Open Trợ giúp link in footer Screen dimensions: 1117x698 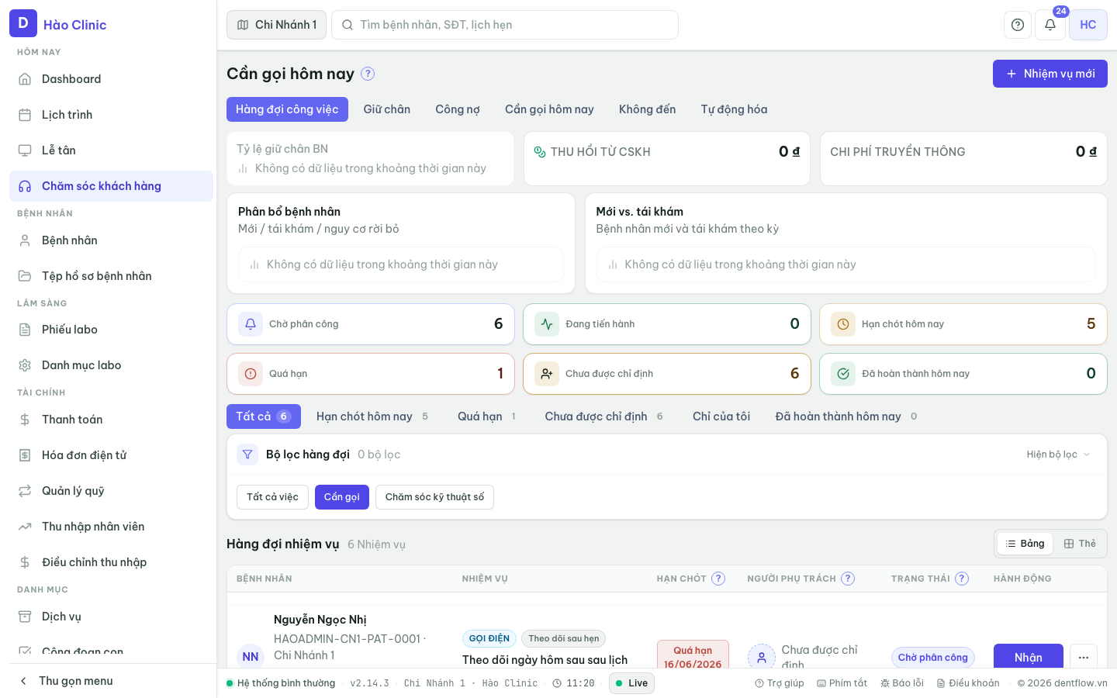click(780, 683)
